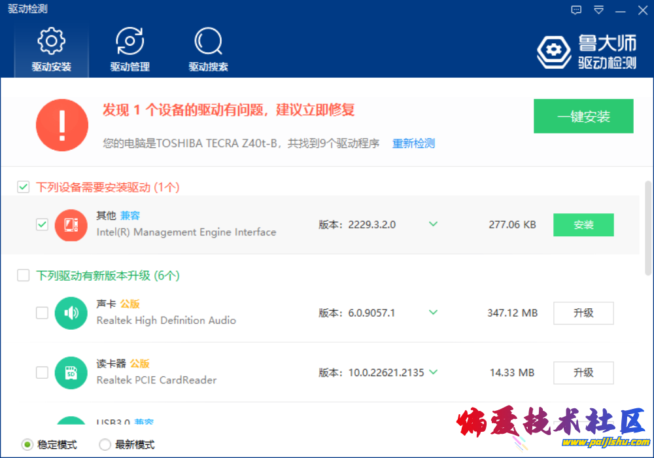Click the Intel Management Engine device icon

[x=71, y=224]
